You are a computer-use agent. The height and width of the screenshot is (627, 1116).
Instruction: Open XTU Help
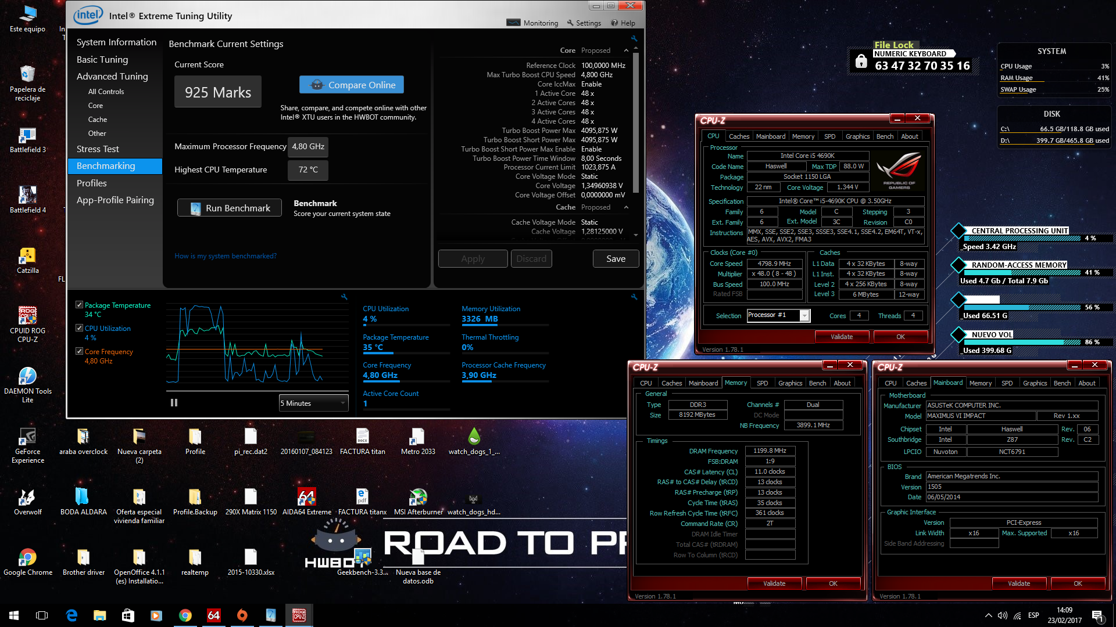coord(623,23)
